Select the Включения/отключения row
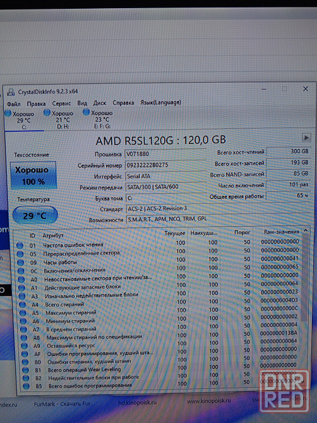 (x=158, y=269)
